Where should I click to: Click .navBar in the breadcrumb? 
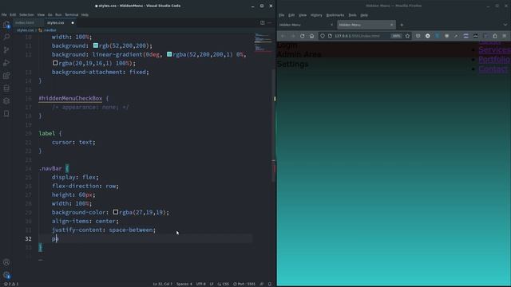coord(50,30)
